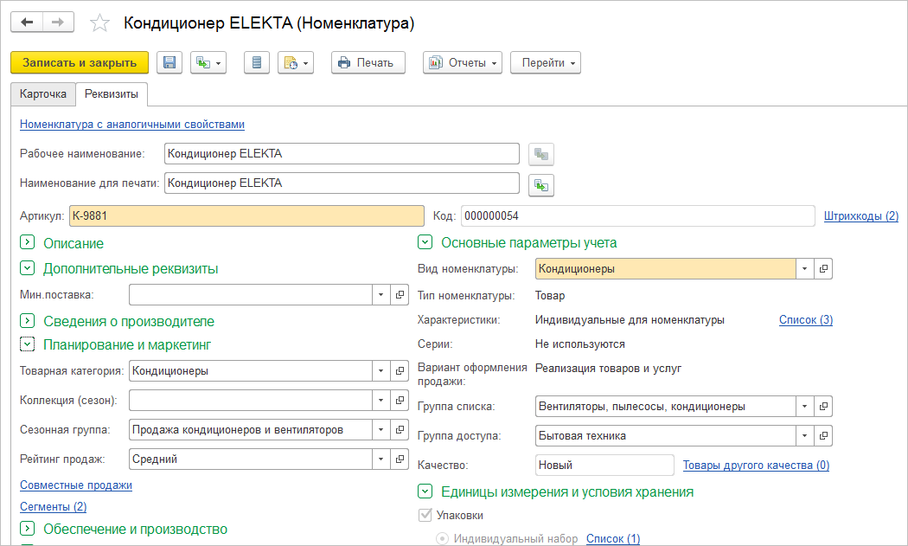Add this item to favorites (star)
Screen dimensions: 908x546
point(100,23)
